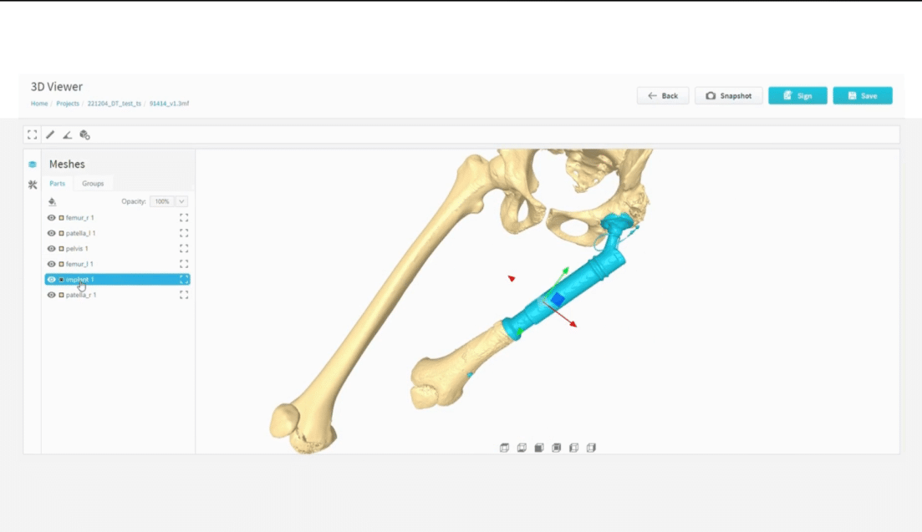Click the femur_l 1 color swatch
This screenshot has width=922, height=532.
click(61, 264)
